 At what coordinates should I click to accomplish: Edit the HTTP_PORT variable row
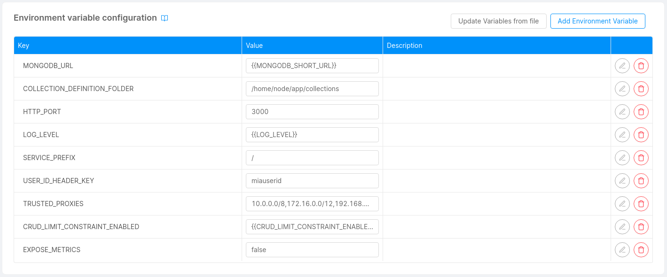point(622,112)
